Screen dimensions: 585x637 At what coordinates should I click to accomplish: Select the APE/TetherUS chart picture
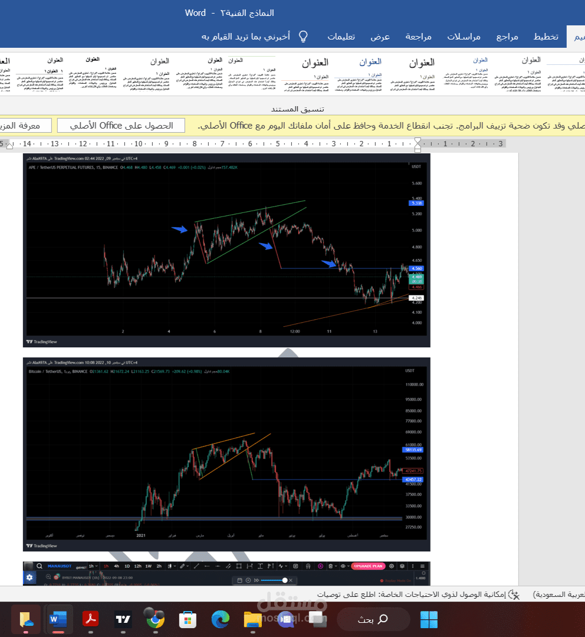point(226,250)
